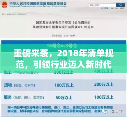This screenshot has height=117, width=127.
Task: Select the 服务 (勘察、设计、监理等) row label
Action: pyautogui.click(x=24, y=97)
